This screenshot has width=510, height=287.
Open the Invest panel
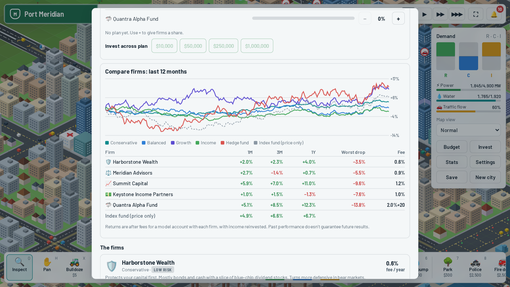click(485, 147)
